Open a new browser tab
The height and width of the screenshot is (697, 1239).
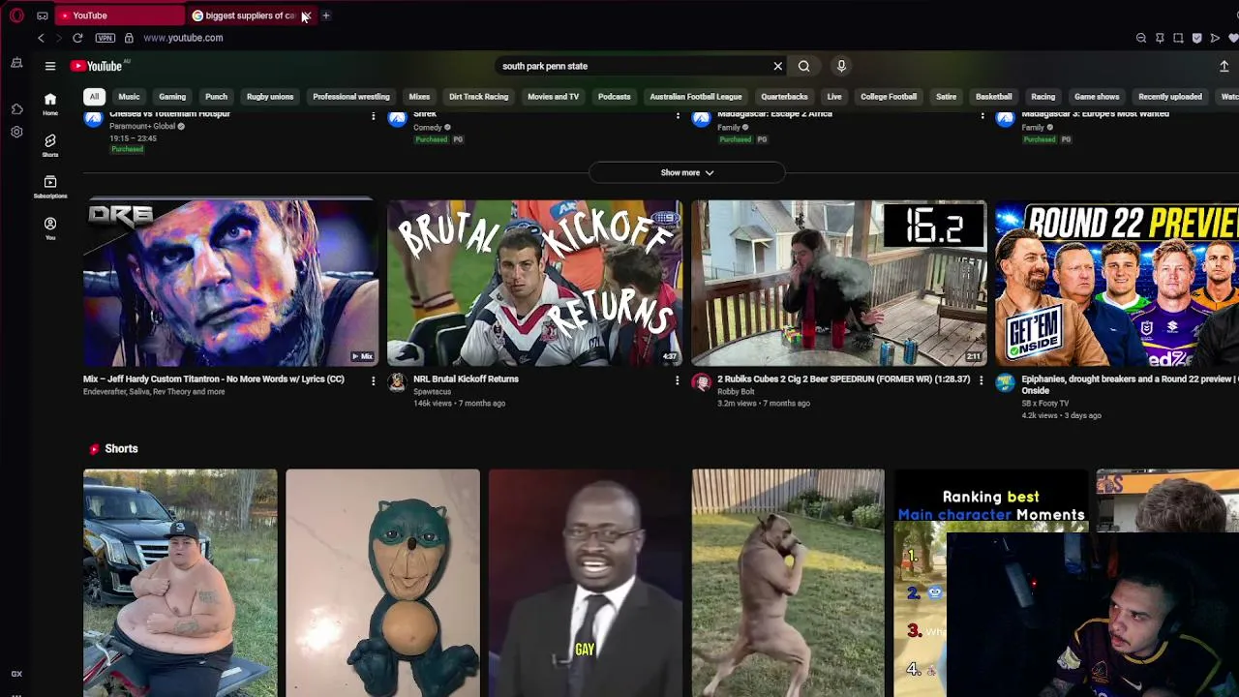[326, 15]
